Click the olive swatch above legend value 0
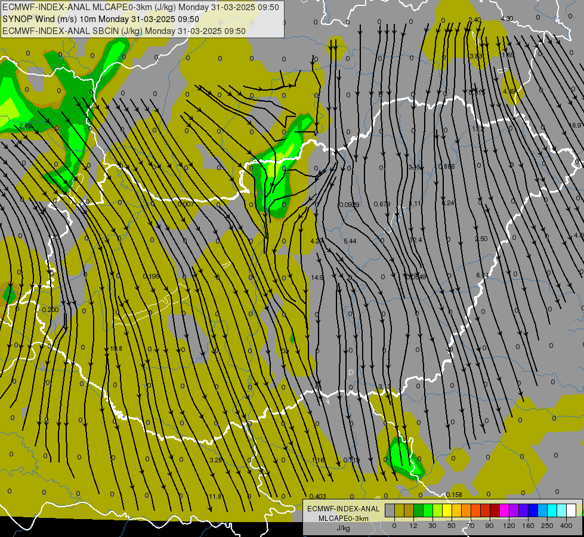This screenshot has width=584, height=537. point(399,510)
